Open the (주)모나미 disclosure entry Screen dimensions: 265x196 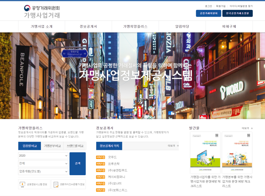coord(115,183)
